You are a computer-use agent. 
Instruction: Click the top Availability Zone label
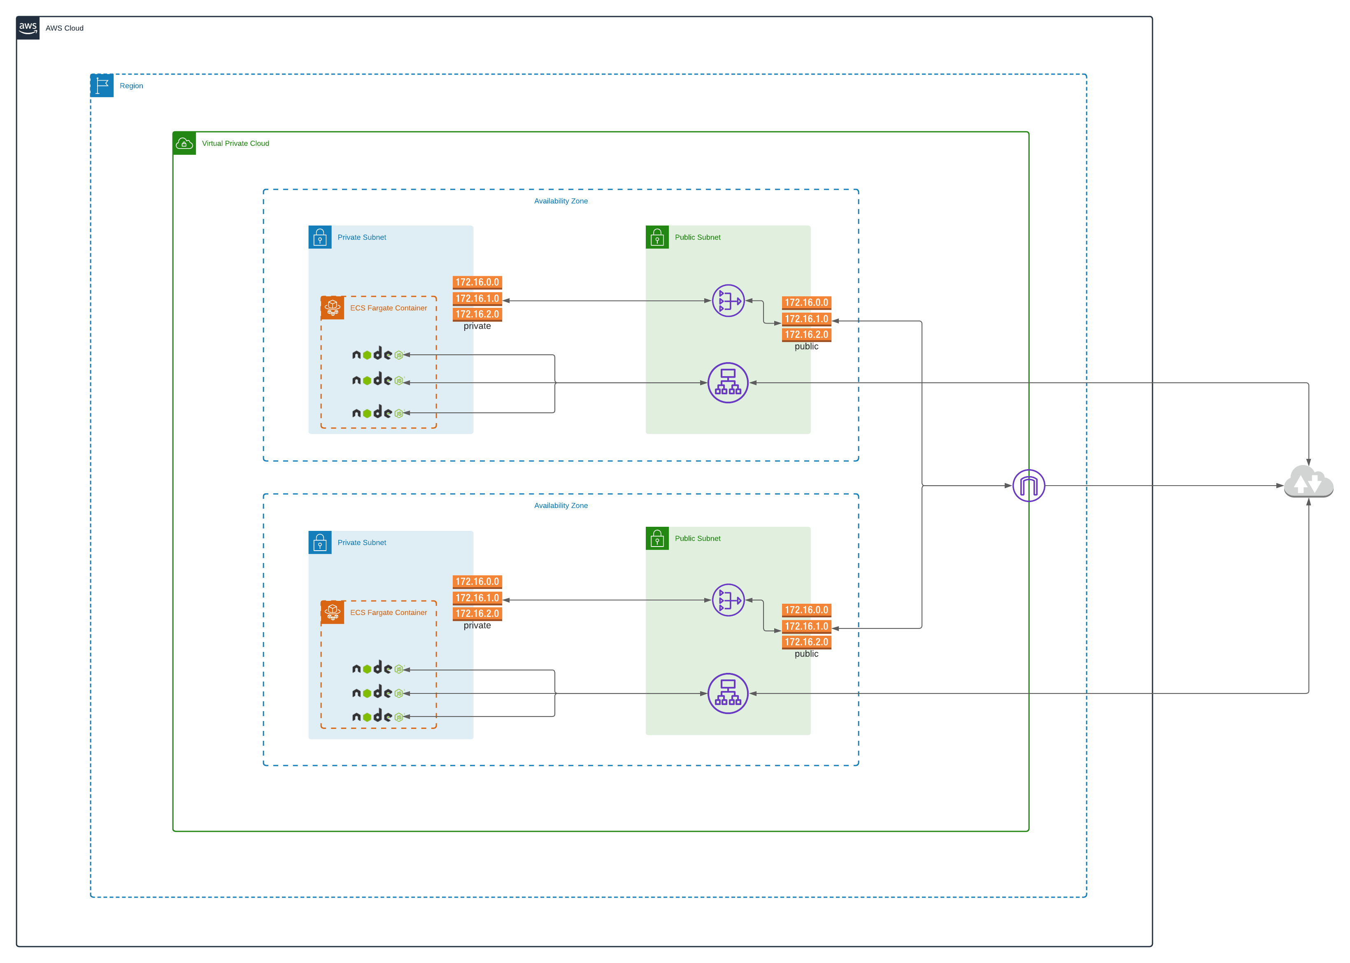[x=560, y=201]
